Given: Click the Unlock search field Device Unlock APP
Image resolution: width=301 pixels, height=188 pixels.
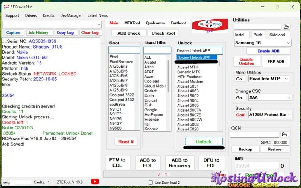Looking at the screenshot, I should click(x=199, y=51).
